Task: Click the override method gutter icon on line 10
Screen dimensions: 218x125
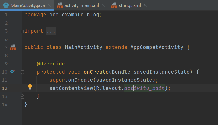Action: [x=13, y=72]
